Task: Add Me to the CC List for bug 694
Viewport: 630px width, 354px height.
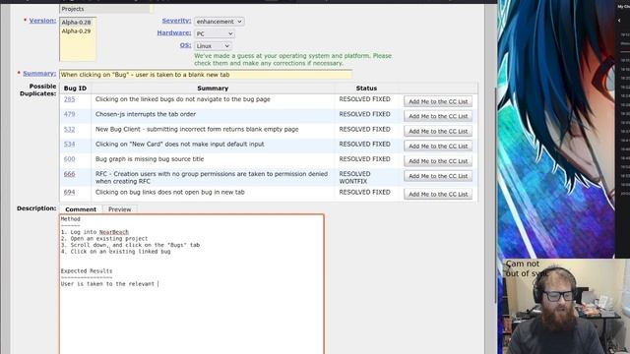Action: click(438, 194)
